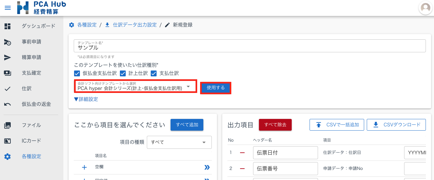
Task: Click the 仮払金の返金 undo icon
Action: click(x=7, y=104)
